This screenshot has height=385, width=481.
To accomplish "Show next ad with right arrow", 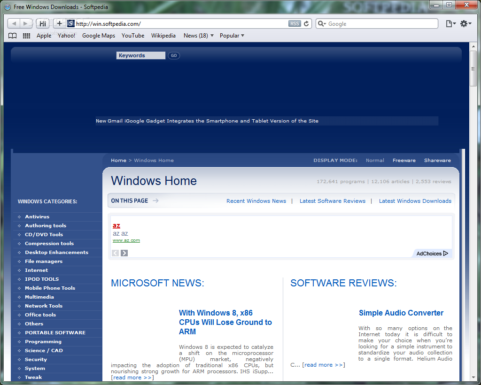I will (x=124, y=253).
